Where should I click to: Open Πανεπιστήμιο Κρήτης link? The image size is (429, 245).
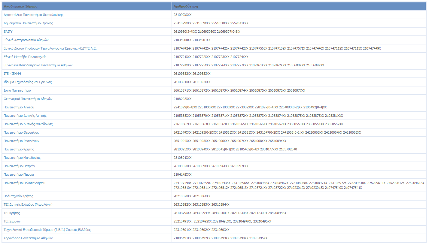[19, 149]
